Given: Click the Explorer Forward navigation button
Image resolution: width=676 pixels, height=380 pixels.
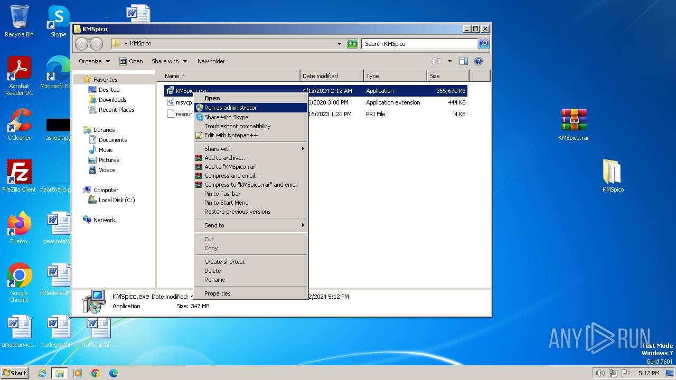Looking at the screenshot, I should 96,44.
